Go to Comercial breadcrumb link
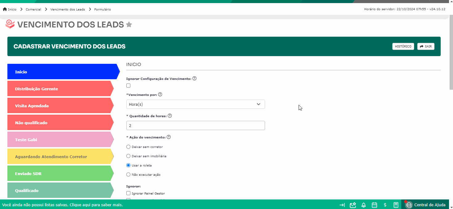 click(x=34, y=10)
